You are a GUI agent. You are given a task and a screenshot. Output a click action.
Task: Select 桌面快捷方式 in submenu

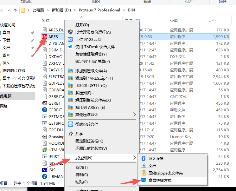tap(160, 180)
